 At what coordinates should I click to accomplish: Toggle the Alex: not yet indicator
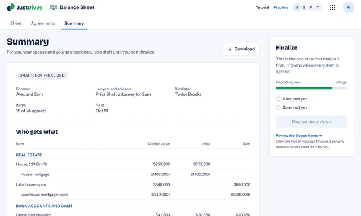coord(278,99)
